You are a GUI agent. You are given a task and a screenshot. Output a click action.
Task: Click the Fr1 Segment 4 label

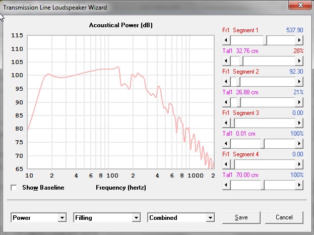[240, 154]
